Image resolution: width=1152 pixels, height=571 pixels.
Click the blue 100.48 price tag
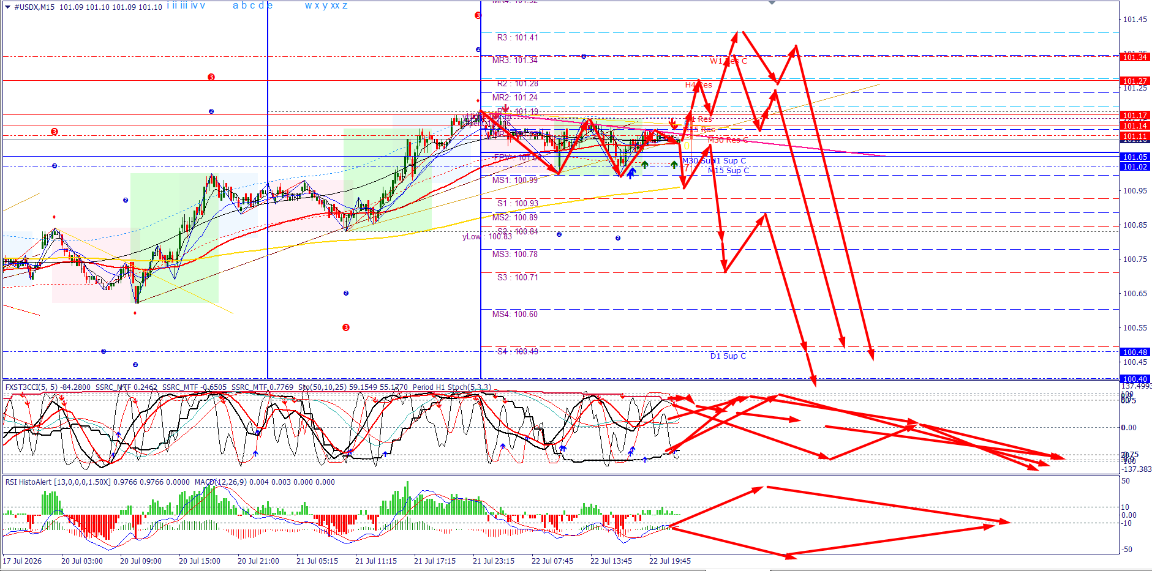click(1134, 352)
